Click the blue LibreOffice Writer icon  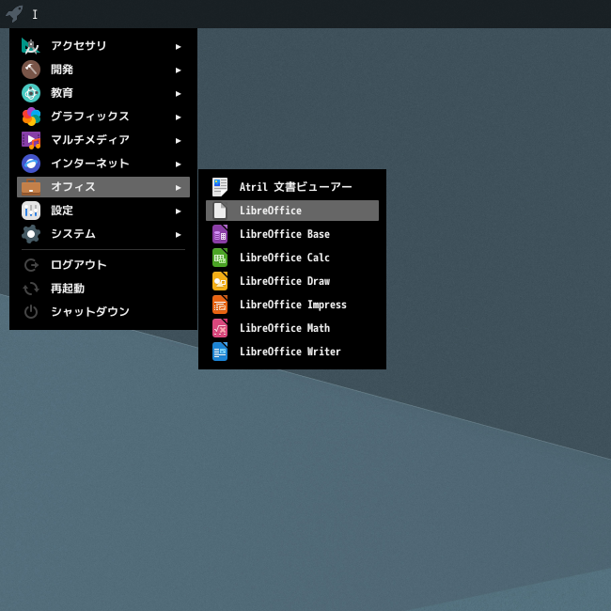point(220,352)
